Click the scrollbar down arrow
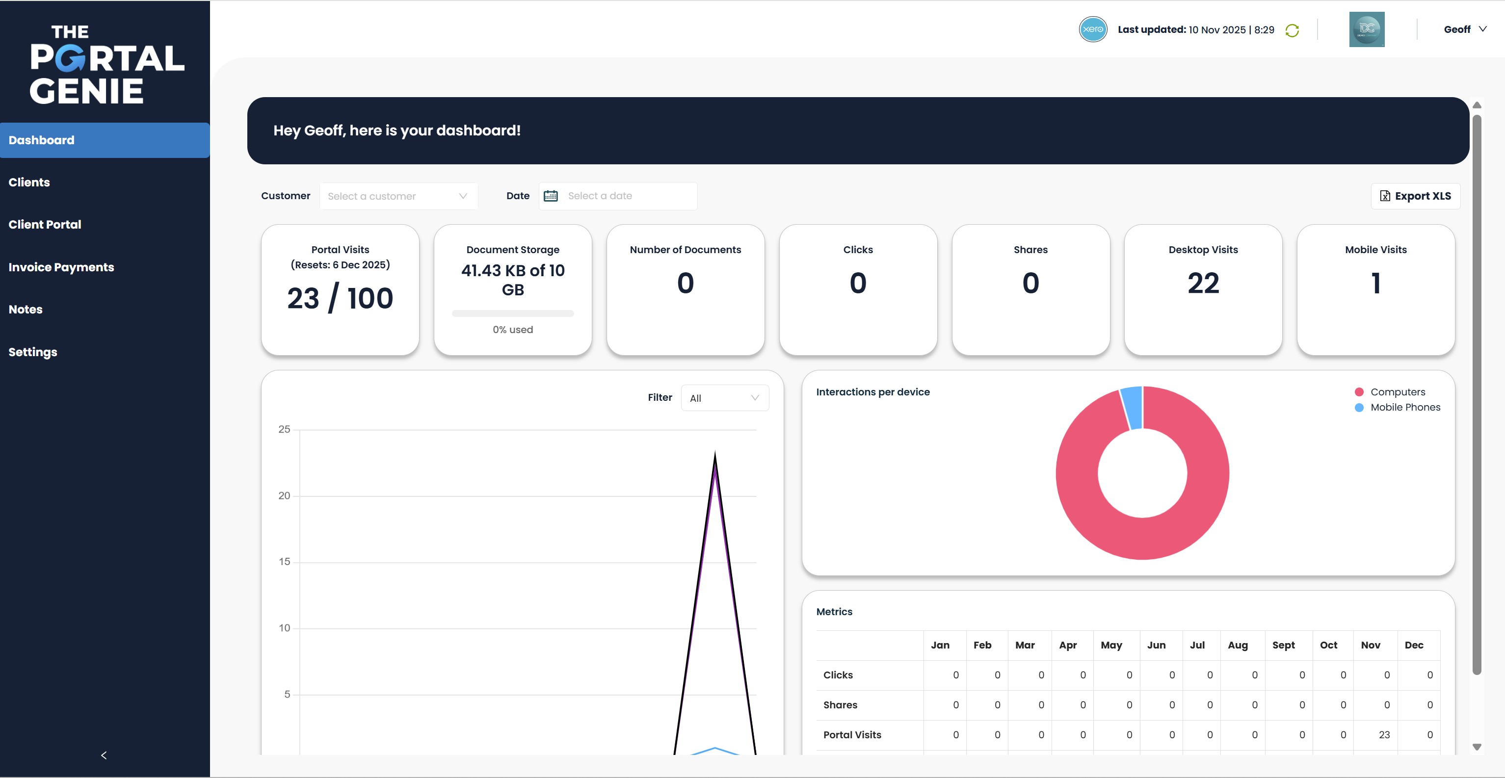 pos(1478,747)
